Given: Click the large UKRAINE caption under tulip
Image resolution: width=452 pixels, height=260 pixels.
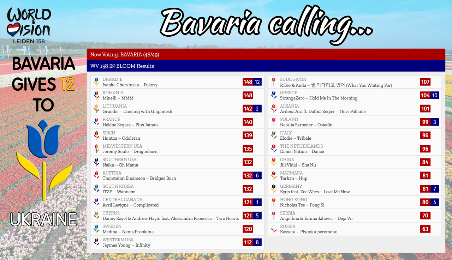Looking at the screenshot, I should coord(43,219).
